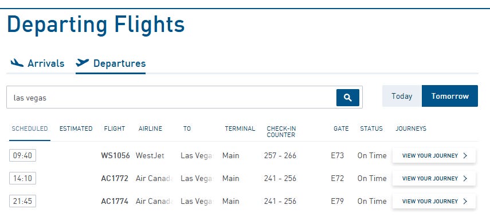490x221 pixels.
Task: Click the Status column header
Action: pyautogui.click(x=371, y=128)
